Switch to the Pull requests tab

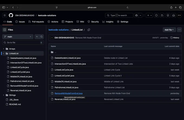[x=36, y=22]
